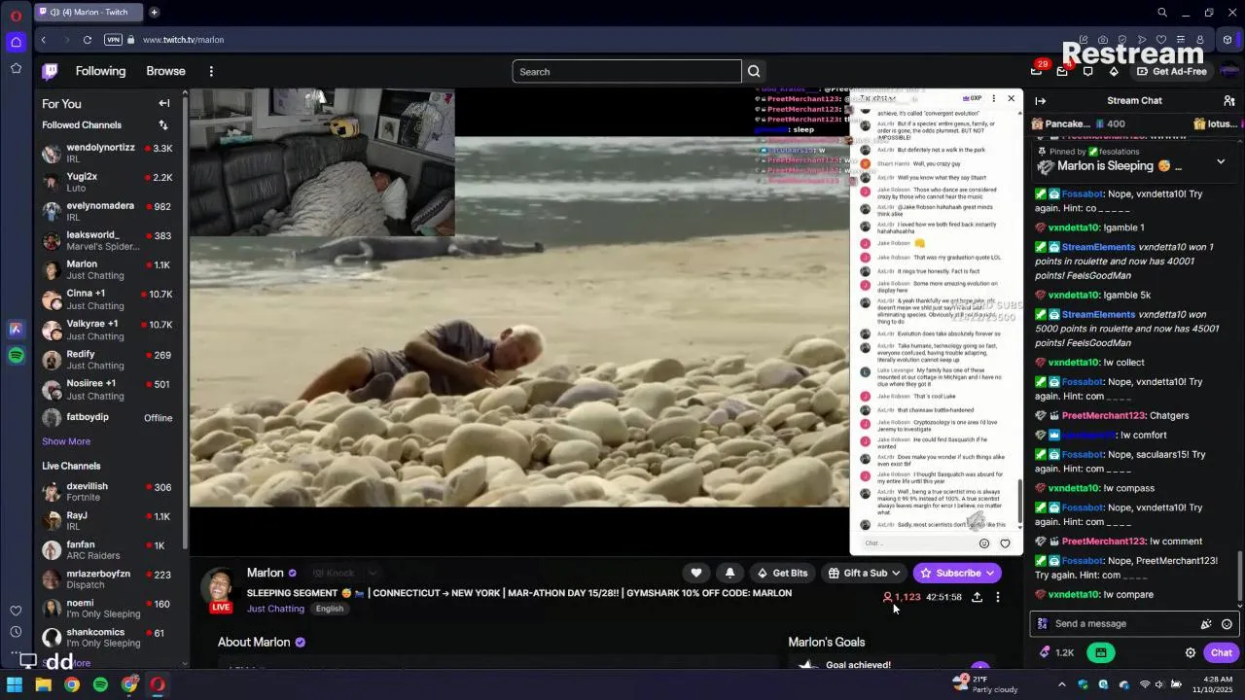Toggle the follow heart for Marlon
Viewport: 1245px width, 700px height.
(x=695, y=573)
